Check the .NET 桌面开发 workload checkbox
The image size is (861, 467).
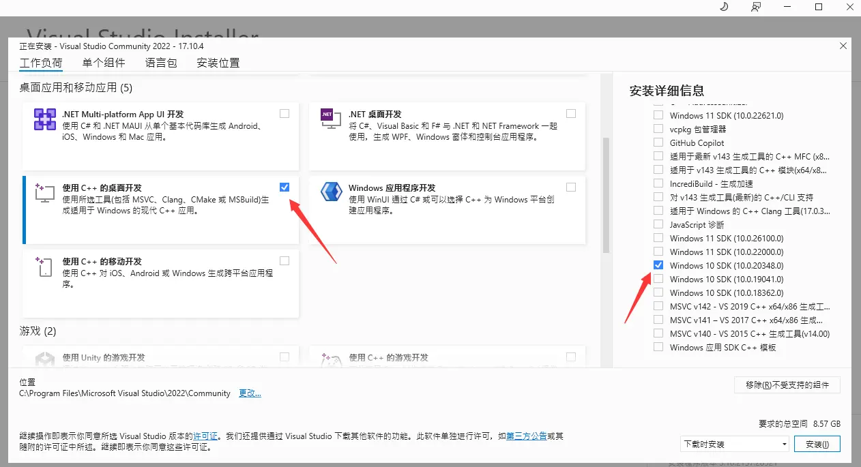point(571,113)
